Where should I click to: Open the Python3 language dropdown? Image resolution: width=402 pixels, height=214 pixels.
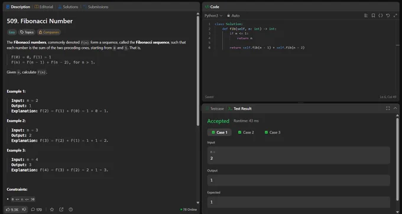click(213, 15)
